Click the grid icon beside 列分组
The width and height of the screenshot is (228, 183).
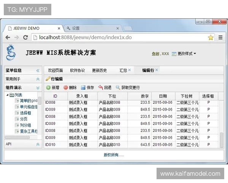pyautogui.click(x=17, y=125)
